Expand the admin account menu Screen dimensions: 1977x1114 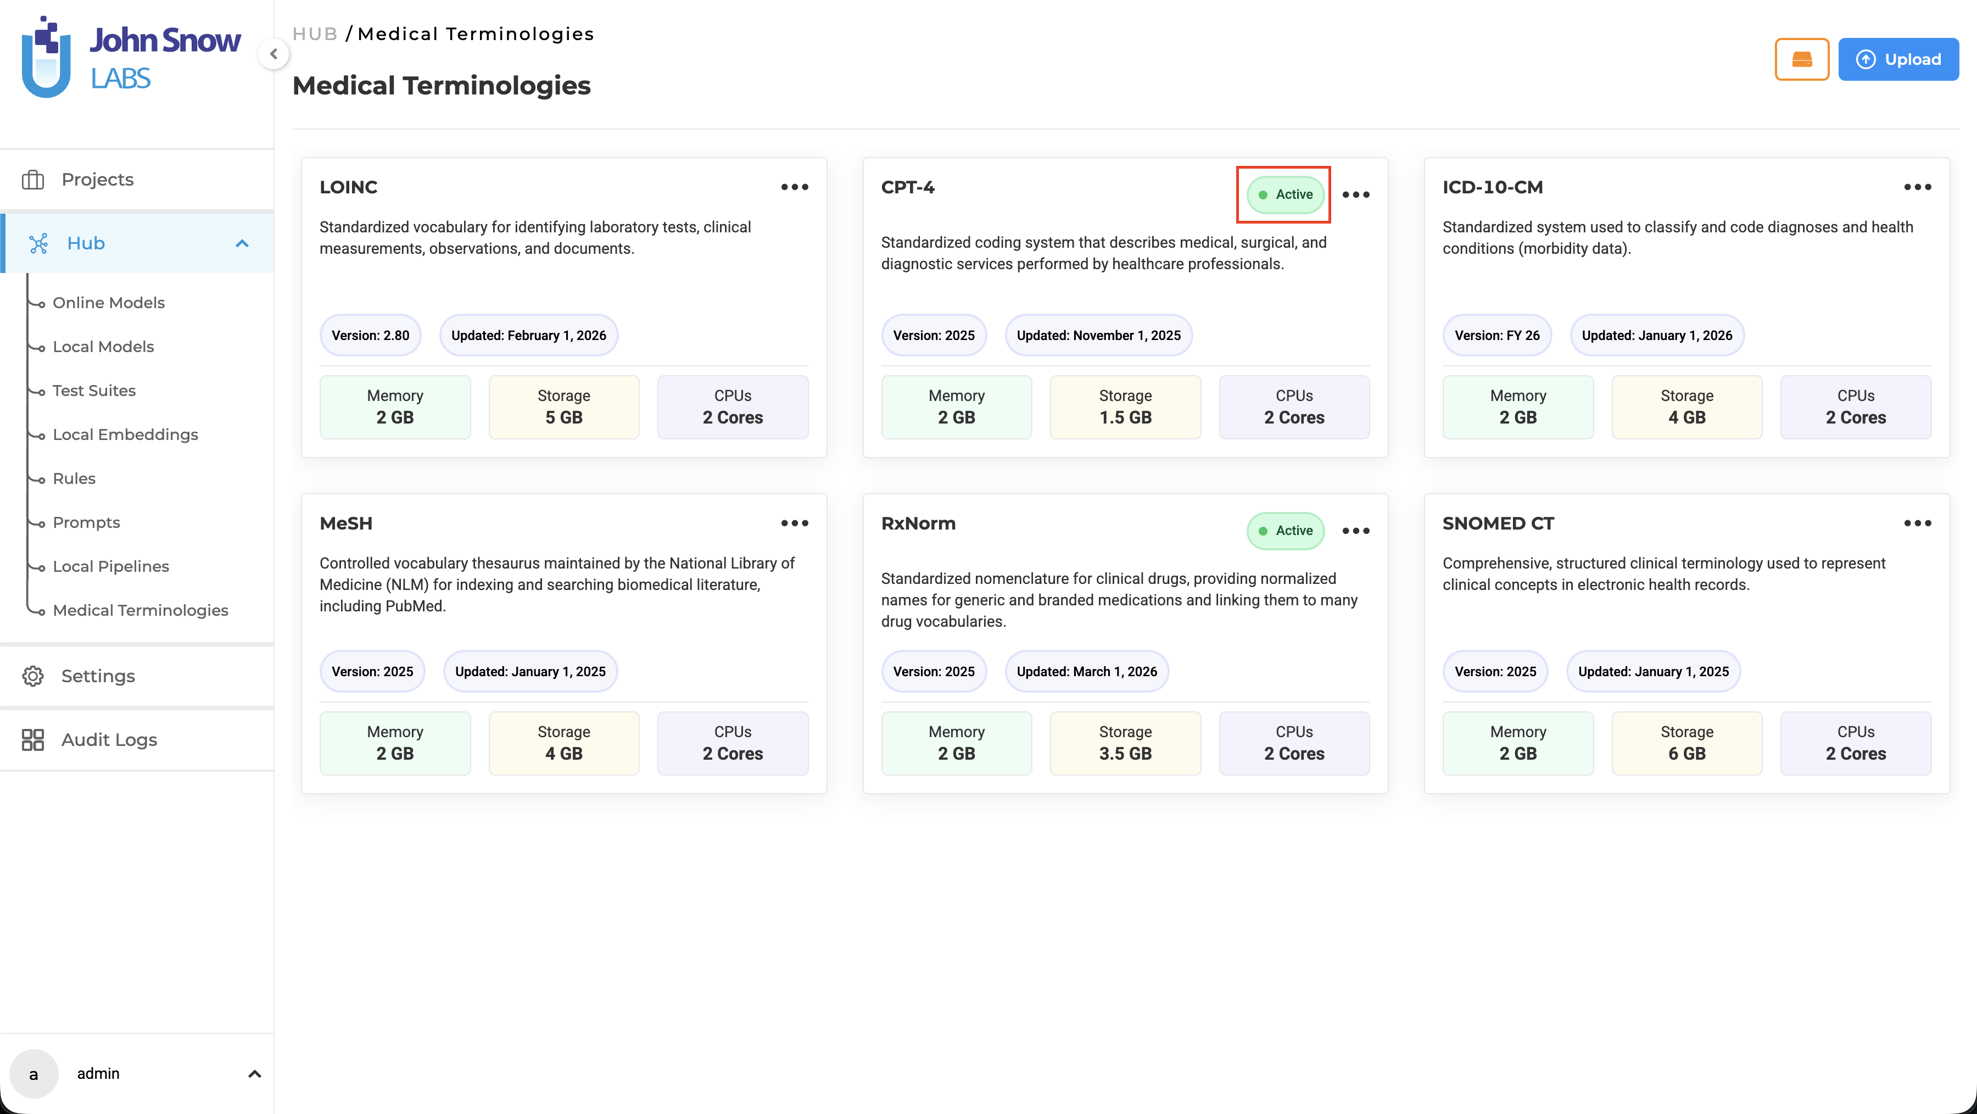[x=255, y=1073]
